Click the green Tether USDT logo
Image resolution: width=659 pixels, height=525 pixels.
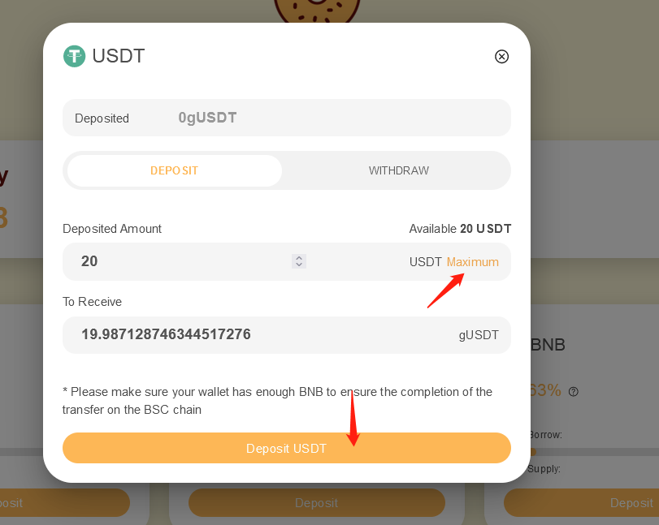pyautogui.click(x=75, y=56)
